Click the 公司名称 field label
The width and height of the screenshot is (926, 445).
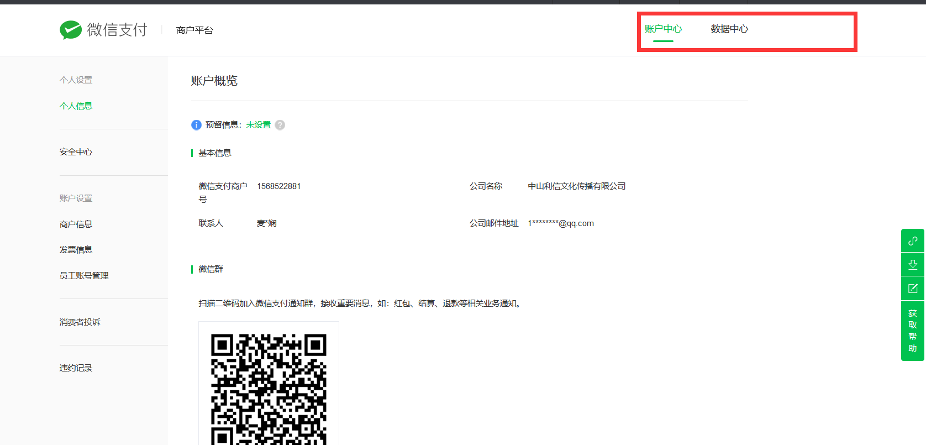click(x=486, y=186)
